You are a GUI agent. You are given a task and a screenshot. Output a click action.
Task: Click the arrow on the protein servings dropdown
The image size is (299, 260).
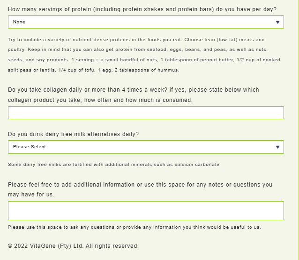point(277,22)
